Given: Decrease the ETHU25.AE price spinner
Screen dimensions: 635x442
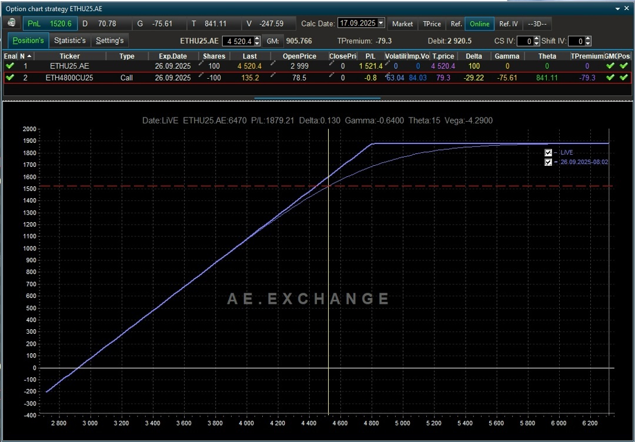Looking at the screenshot, I should (x=257, y=43).
